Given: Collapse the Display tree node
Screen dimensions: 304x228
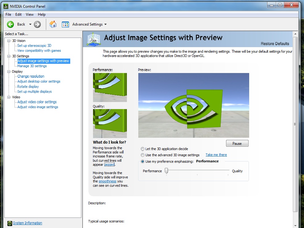Looking at the screenshot, I should pos(9,71).
